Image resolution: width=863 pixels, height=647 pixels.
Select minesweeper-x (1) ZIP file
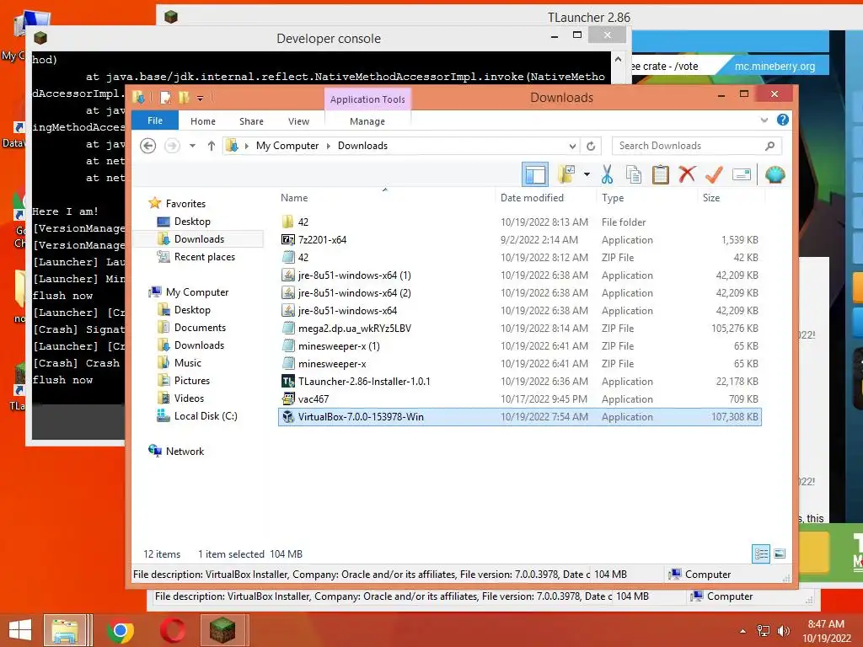pyautogui.click(x=519, y=346)
